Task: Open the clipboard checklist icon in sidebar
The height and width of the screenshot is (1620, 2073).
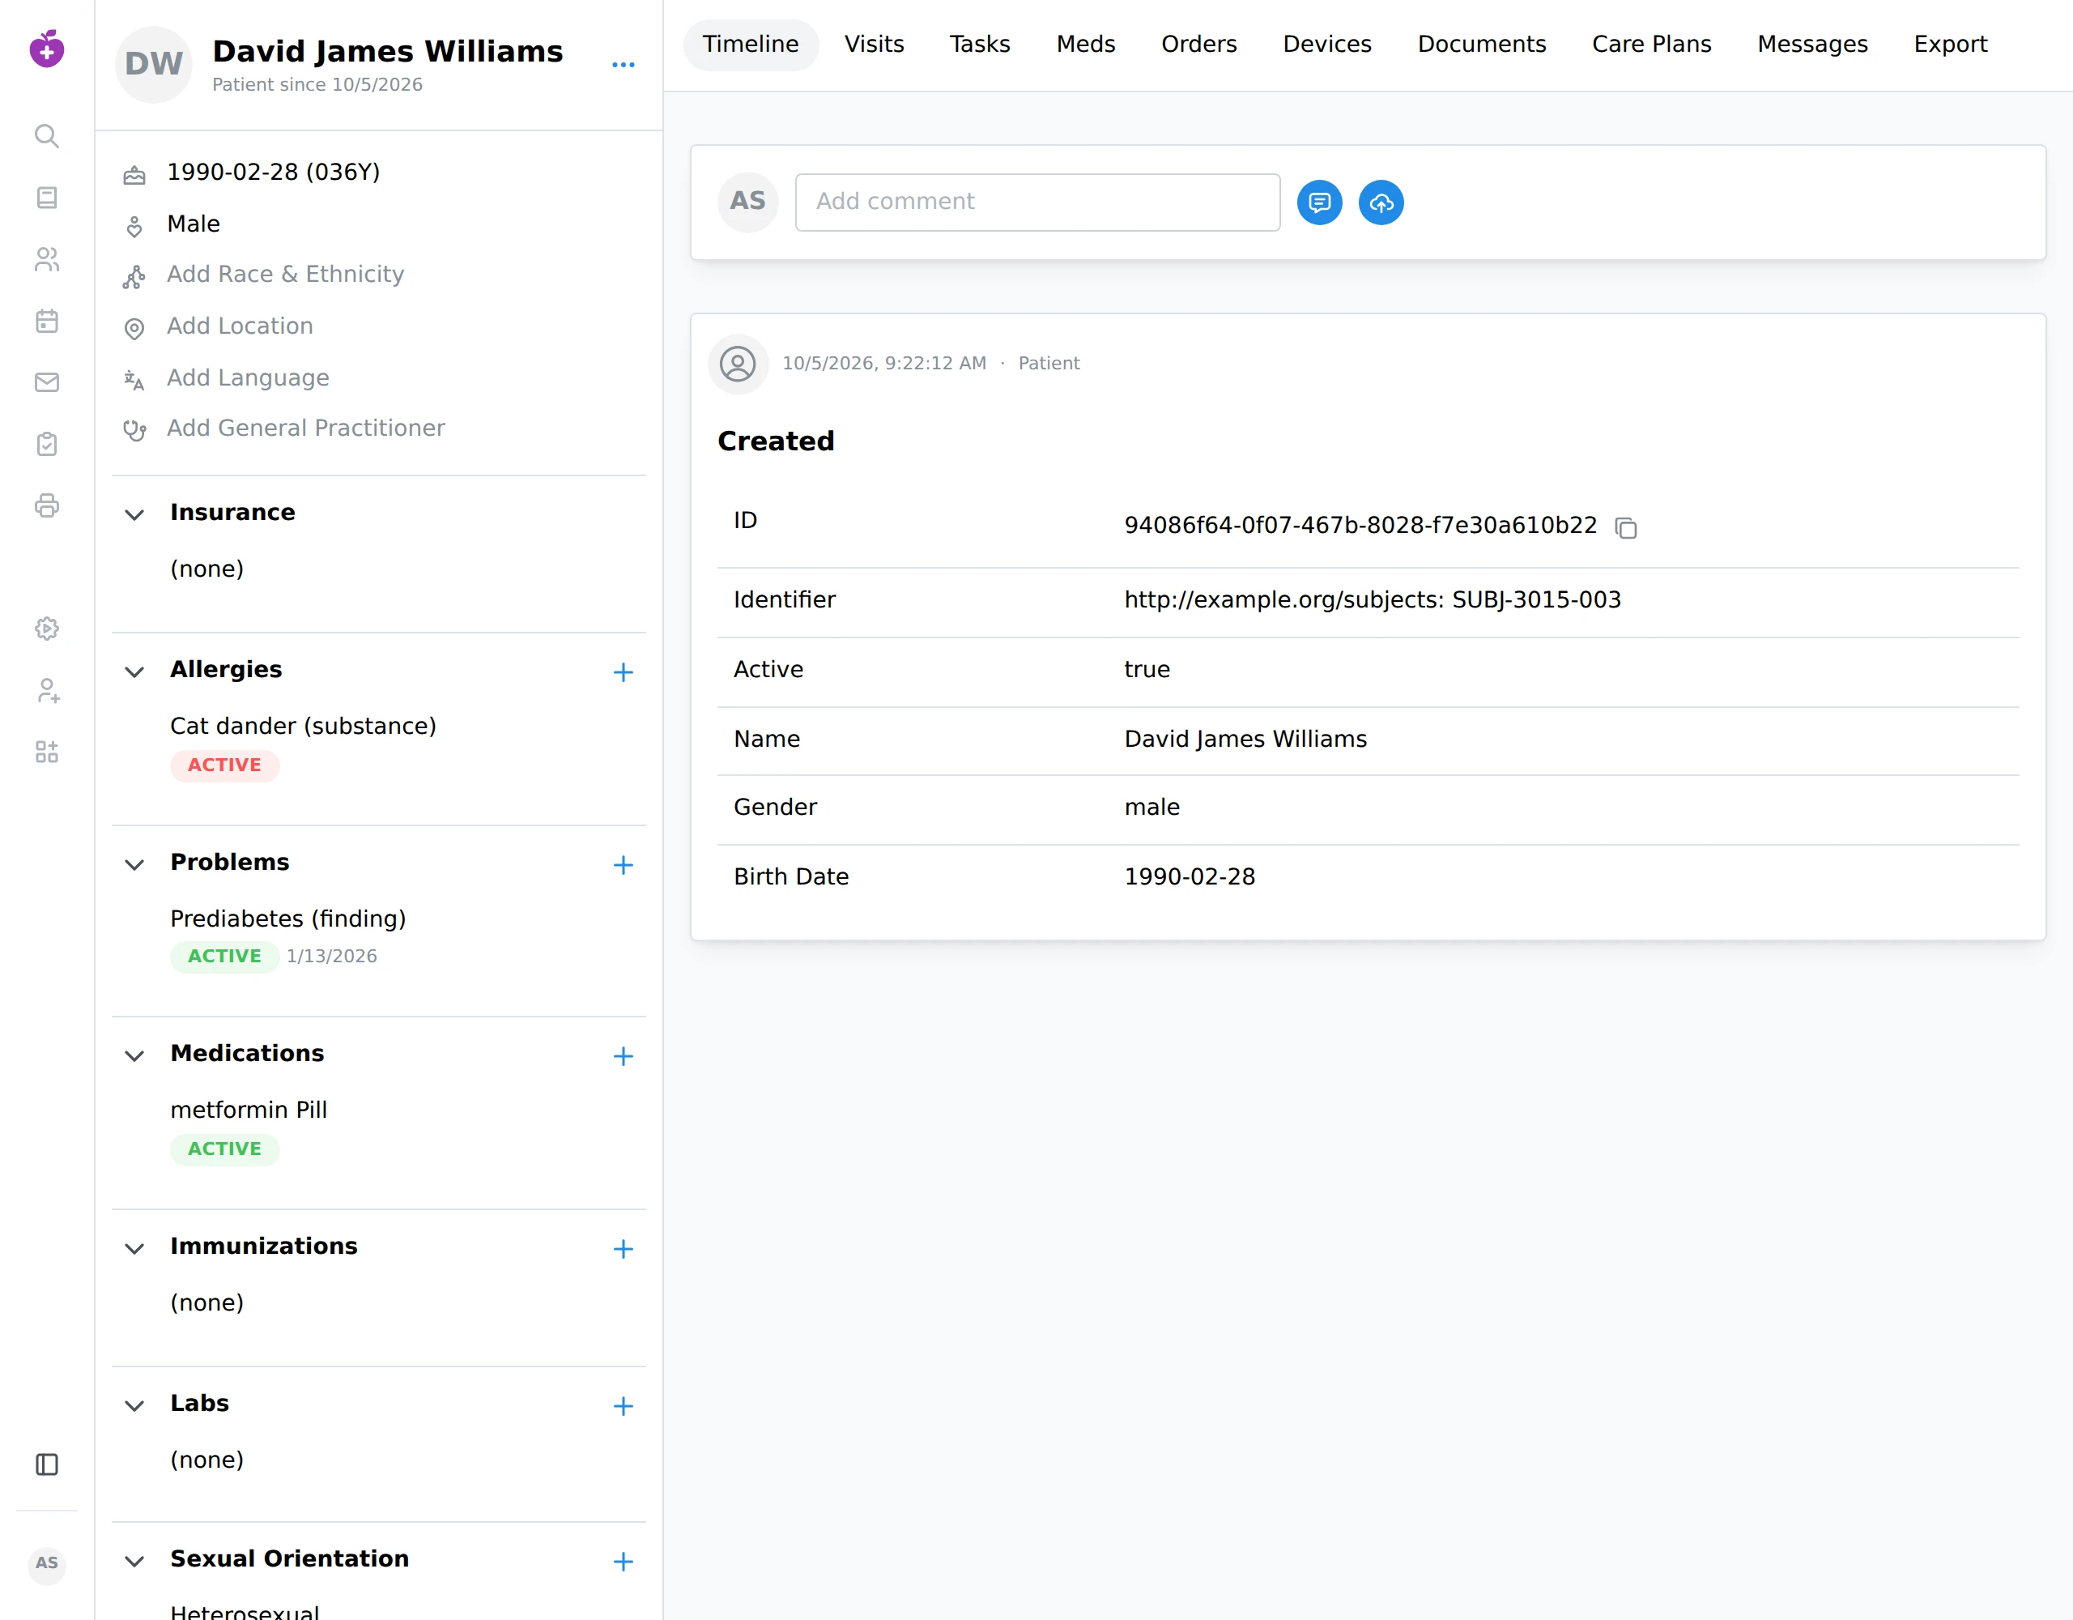Action: tap(46, 443)
